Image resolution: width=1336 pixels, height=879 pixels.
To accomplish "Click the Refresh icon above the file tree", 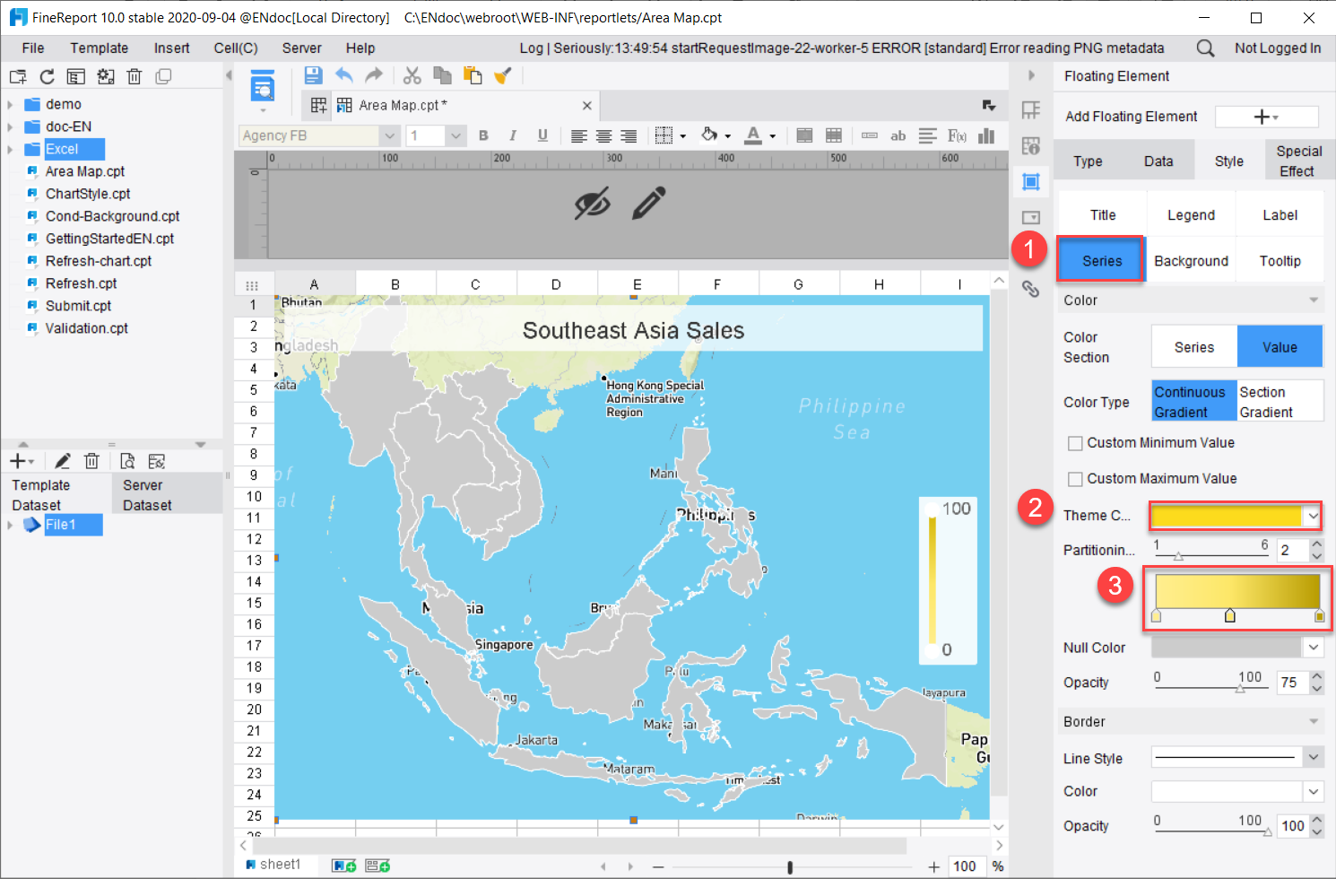I will pos(47,76).
